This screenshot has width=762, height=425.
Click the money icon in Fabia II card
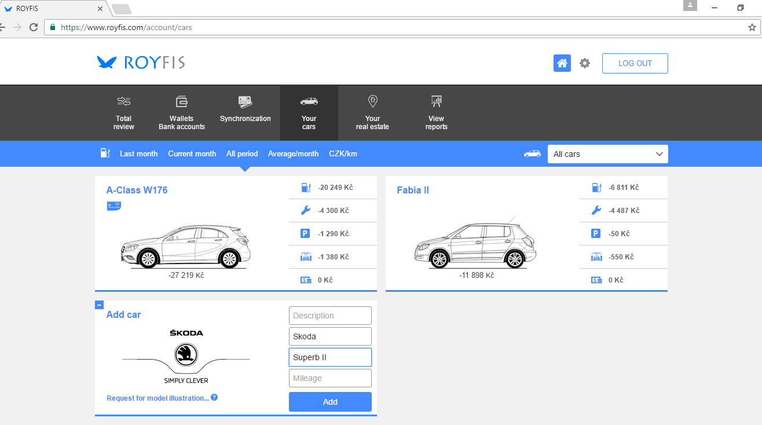(596, 280)
